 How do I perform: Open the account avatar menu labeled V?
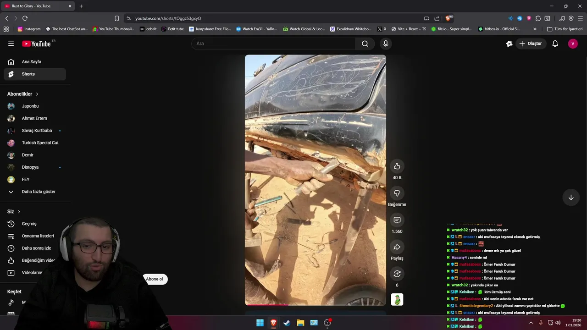pyautogui.click(x=573, y=44)
